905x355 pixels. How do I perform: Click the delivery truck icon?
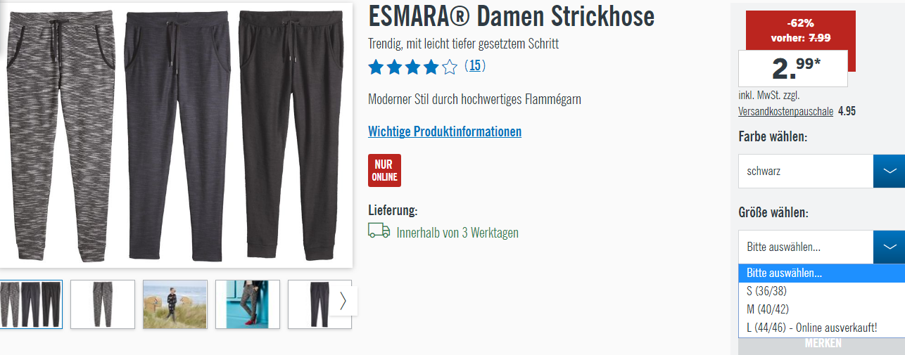click(379, 231)
